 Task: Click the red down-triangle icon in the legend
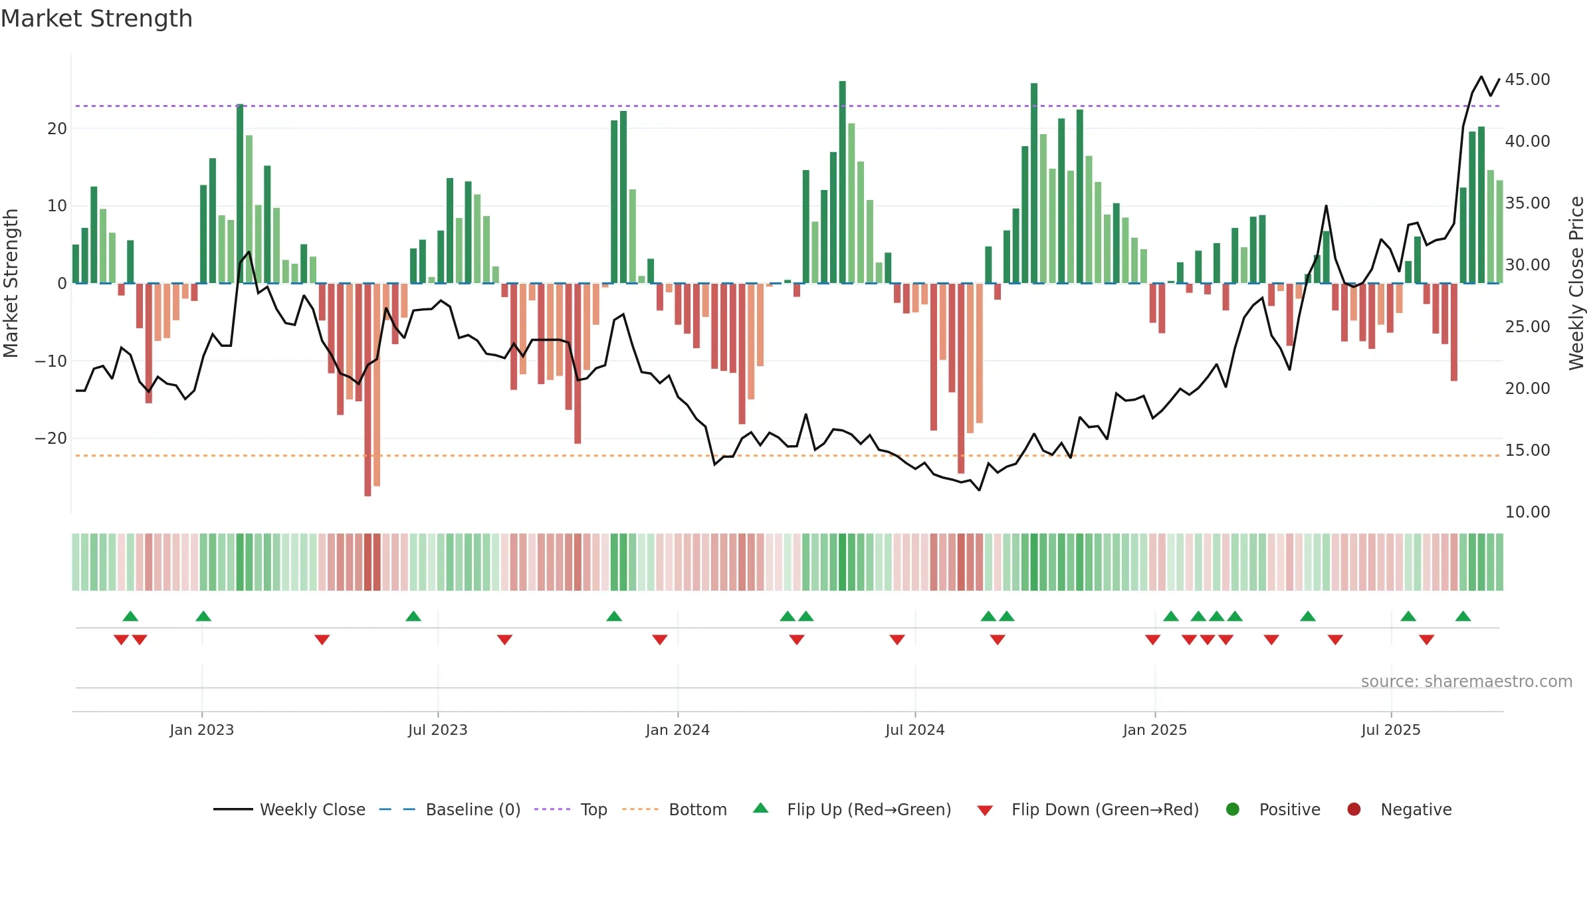(986, 811)
